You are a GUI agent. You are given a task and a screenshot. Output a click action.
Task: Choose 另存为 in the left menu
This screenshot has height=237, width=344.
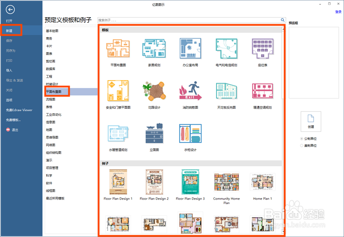(x=11, y=51)
